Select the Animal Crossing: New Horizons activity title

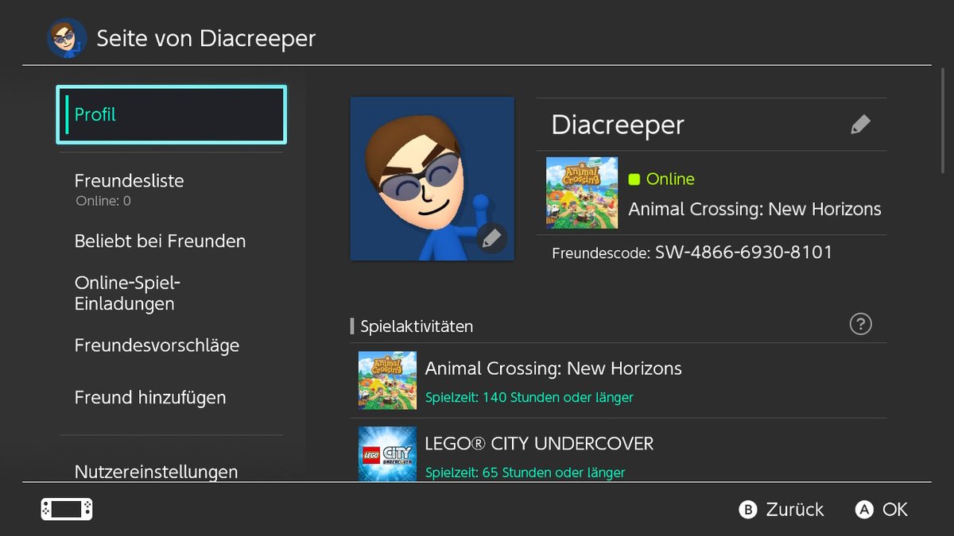tap(553, 368)
